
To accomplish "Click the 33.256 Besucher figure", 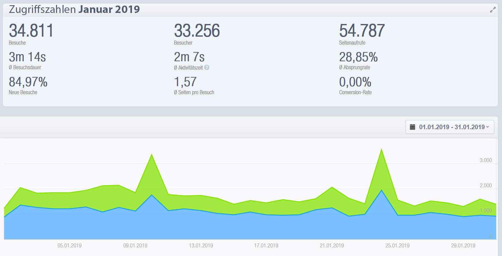I will click(x=197, y=31).
